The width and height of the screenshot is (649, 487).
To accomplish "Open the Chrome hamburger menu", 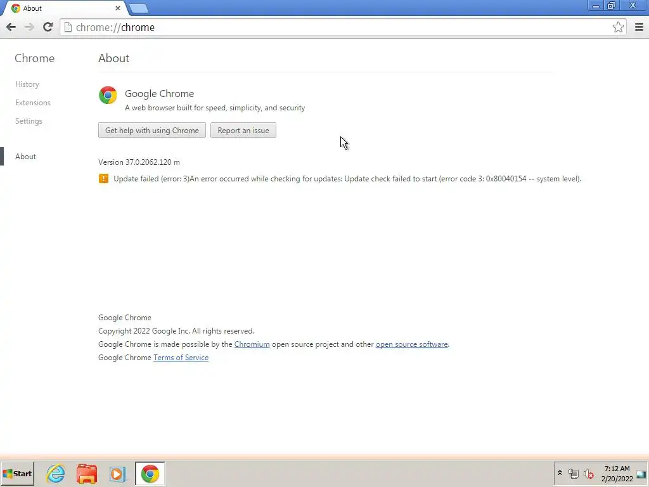I will (x=639, y=27).
